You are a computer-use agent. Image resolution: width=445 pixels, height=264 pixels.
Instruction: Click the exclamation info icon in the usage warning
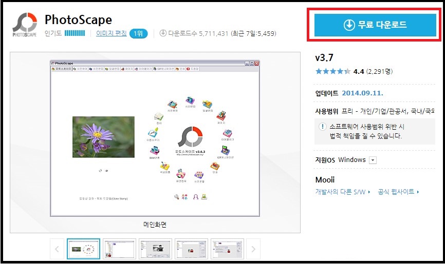click(x=322, y=126)
